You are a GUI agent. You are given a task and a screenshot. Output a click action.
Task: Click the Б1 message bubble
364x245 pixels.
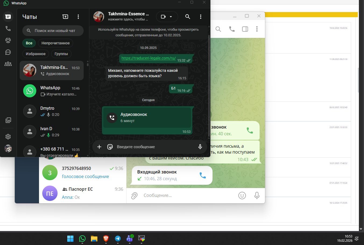181,89
